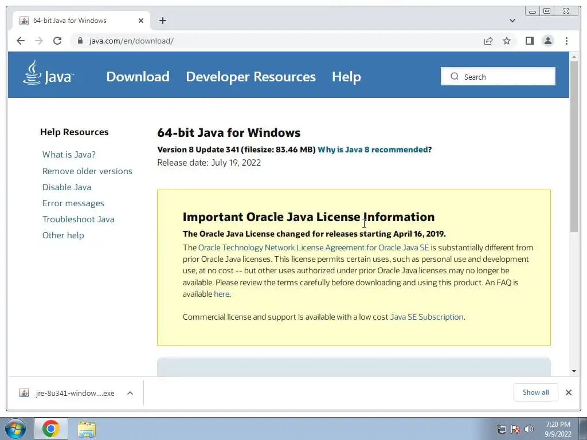
Task: Click the search magnifier icon
Action: click(x=454, y=76)
